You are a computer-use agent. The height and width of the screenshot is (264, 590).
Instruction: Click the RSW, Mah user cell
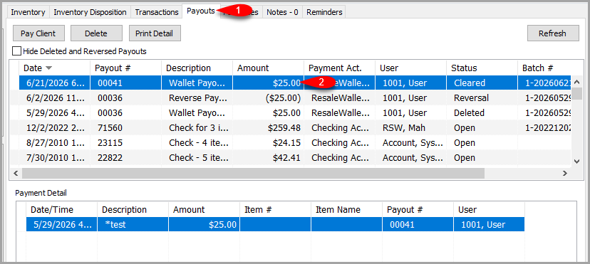tap(410, 127)
